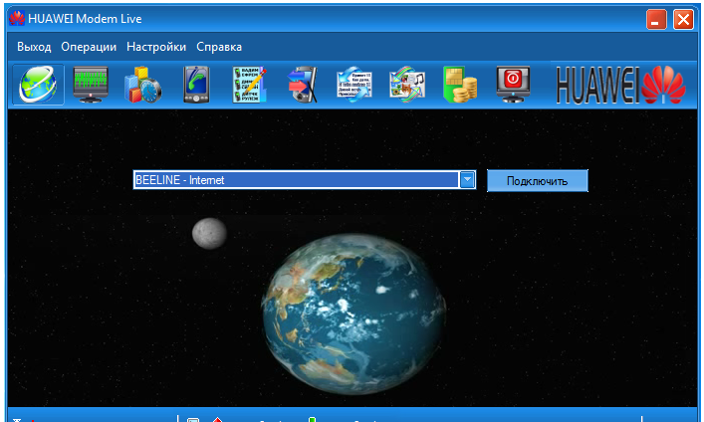Open the blocks and clock statistics icon
This screenshot has width=704, height=422.
pos(142,85)
